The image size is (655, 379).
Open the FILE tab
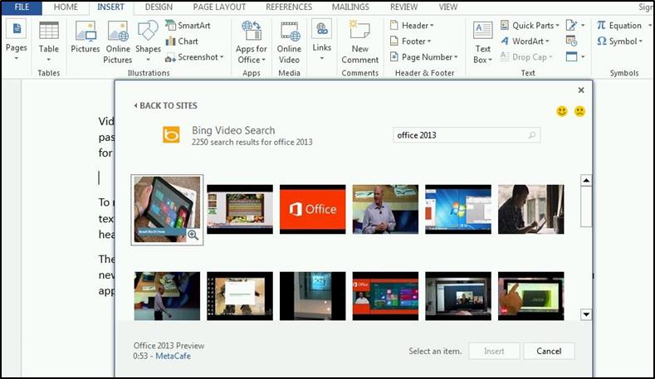(x=22, y=7)
